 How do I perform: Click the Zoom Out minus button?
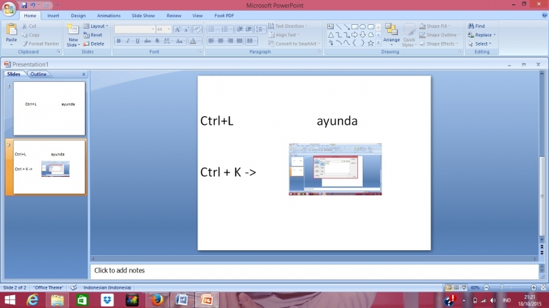(x=486, y=287)
